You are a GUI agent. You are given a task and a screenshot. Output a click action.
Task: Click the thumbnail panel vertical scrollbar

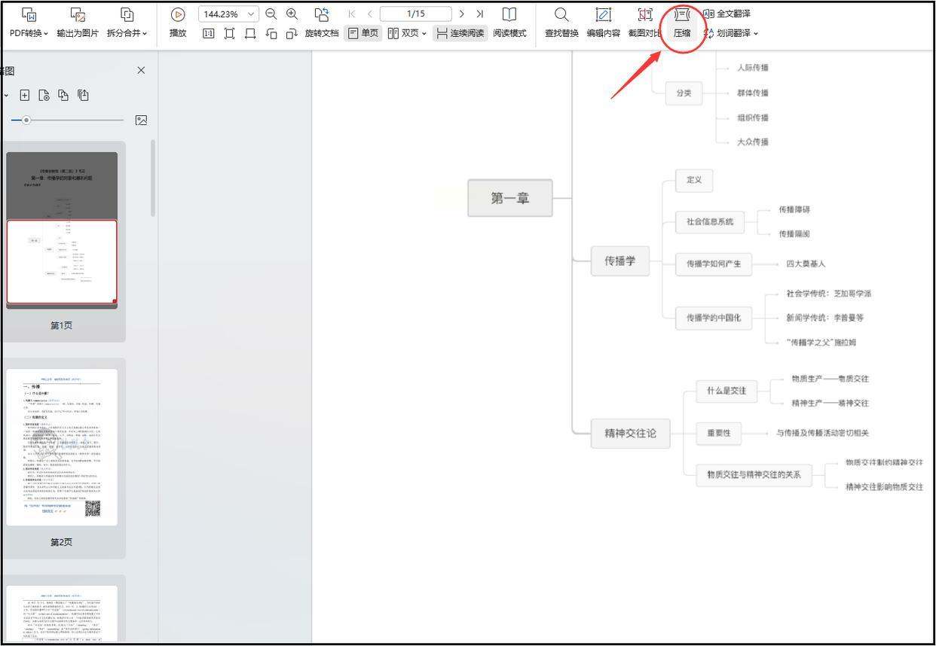(x=154, y=178)
